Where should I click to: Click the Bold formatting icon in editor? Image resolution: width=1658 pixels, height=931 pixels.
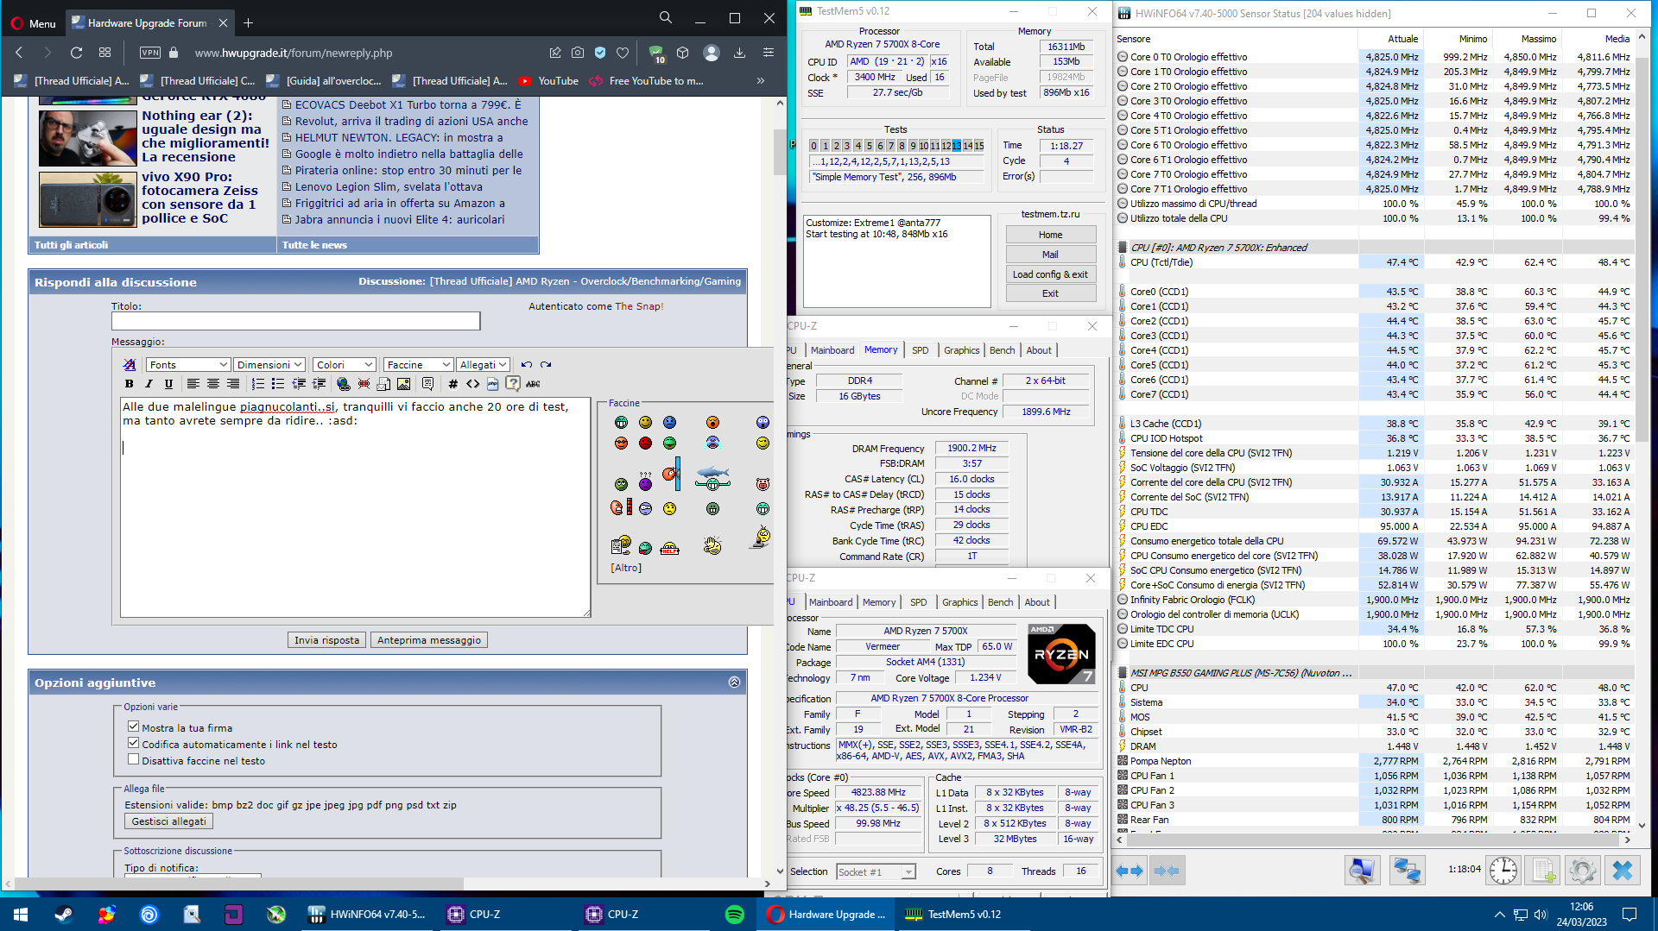[130, 384]
